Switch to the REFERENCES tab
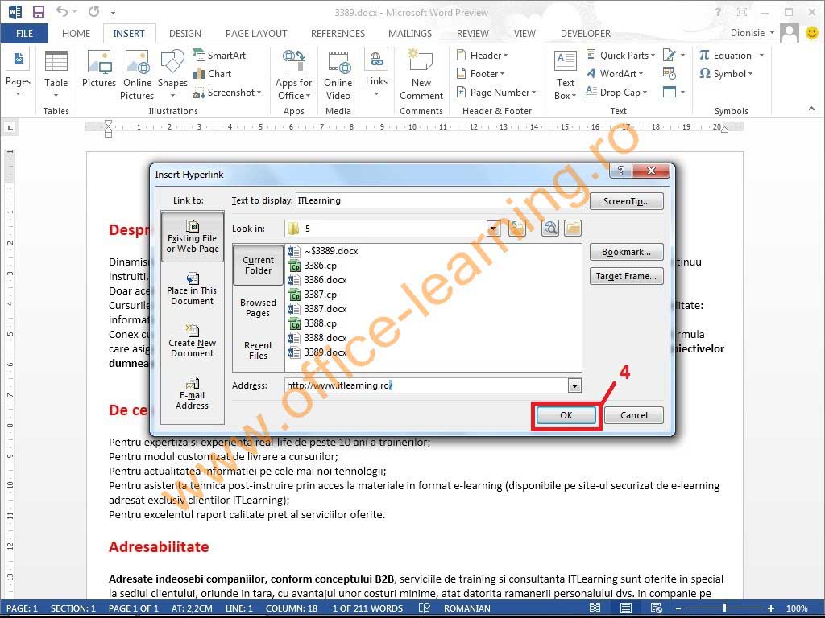This screenshot has height=618, width=825. (x=338, y=33)
